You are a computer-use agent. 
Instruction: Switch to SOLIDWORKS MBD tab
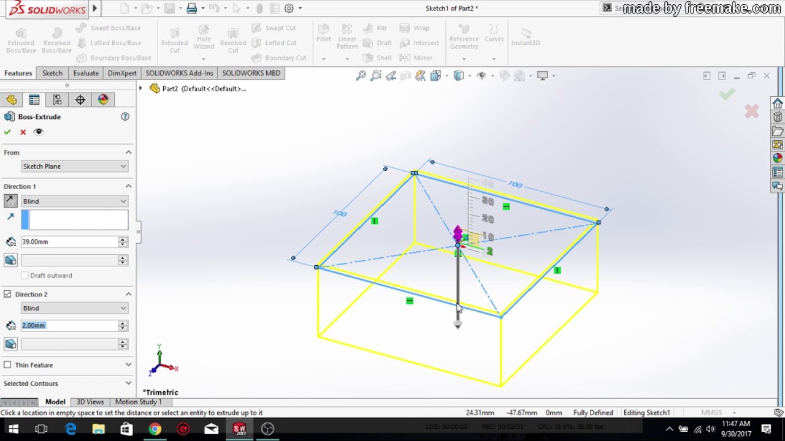251,73
